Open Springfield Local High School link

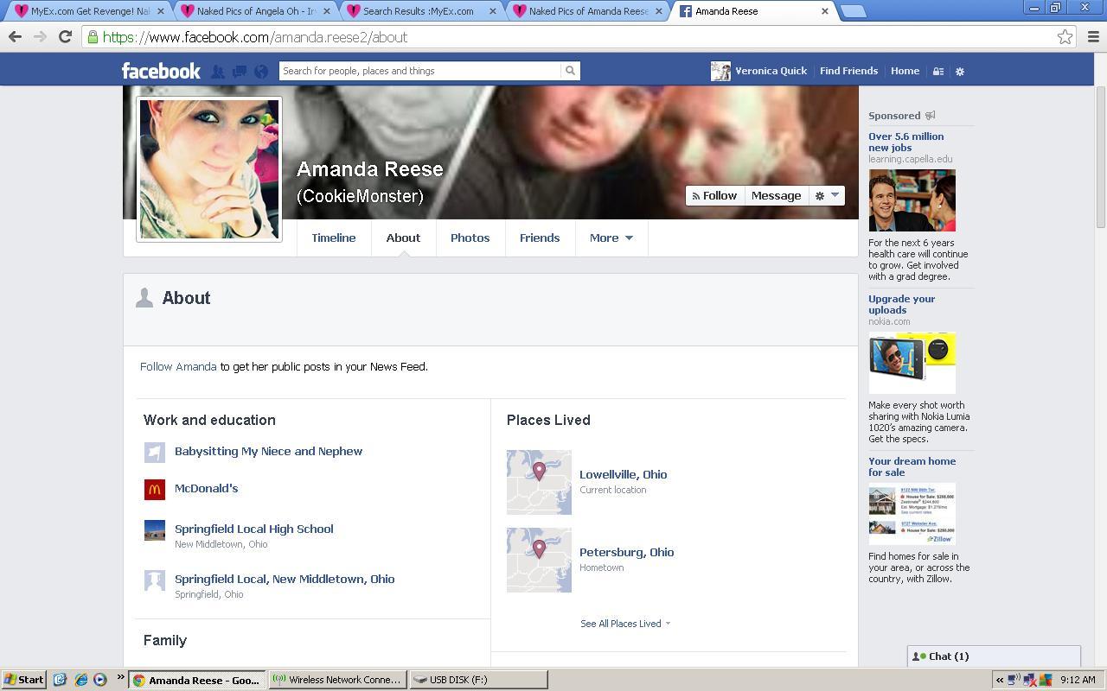pos(253,529)
